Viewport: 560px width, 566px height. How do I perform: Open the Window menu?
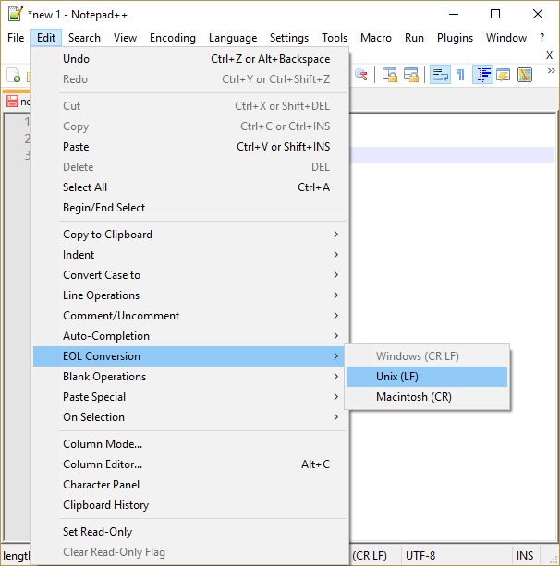(506, 38)
